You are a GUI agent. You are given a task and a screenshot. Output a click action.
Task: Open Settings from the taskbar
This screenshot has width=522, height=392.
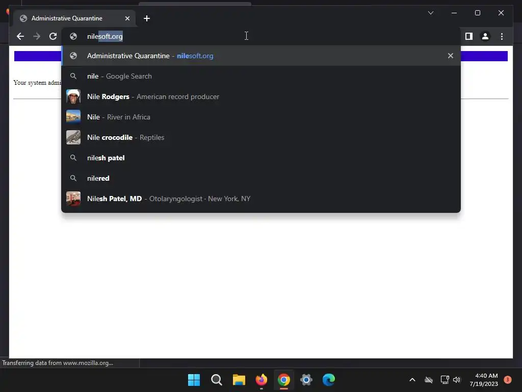tap(306, 380)
